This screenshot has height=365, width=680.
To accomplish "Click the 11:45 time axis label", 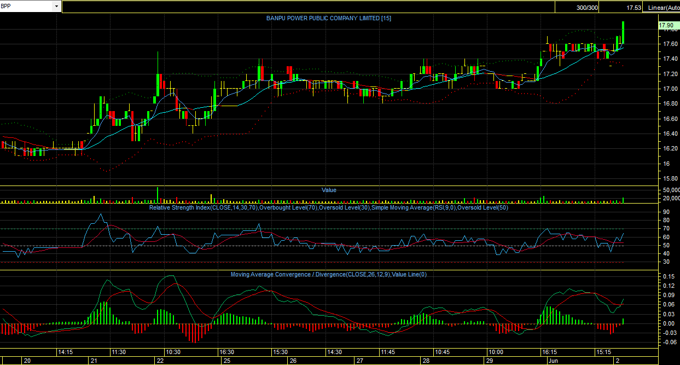I will tap(388, 352).
